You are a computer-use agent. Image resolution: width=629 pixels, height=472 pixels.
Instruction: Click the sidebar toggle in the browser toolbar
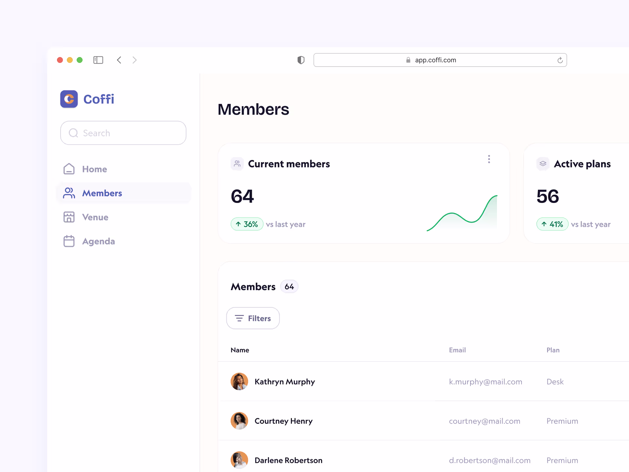click(98, 60)
